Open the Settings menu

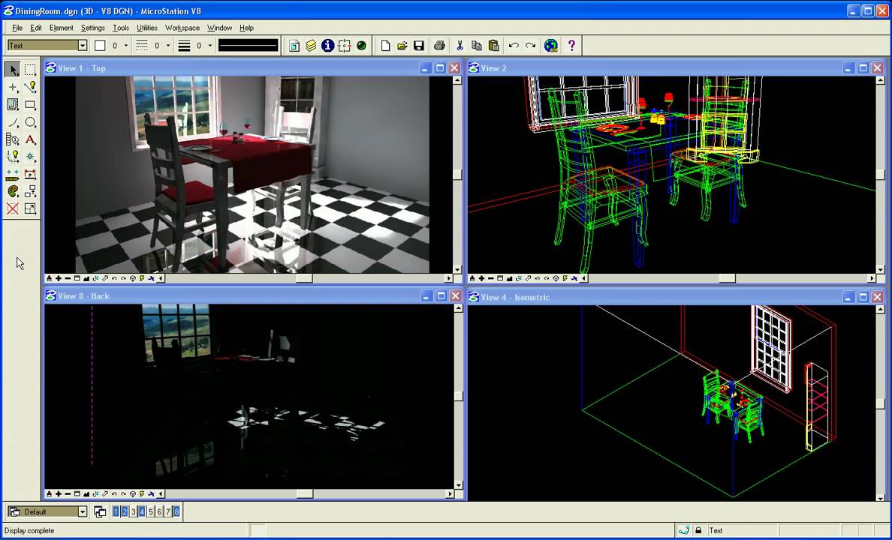tap(92, 28)
